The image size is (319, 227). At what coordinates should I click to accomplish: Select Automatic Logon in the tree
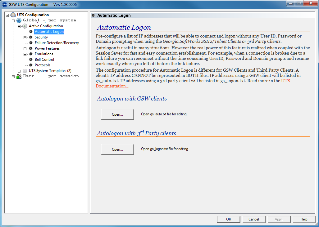(x=49, y=32)
